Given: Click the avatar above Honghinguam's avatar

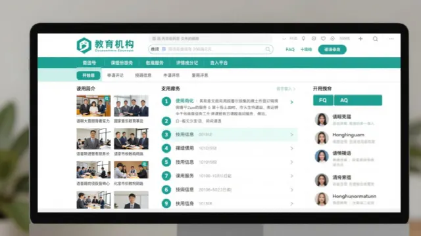Looking at the screenshot, I should (x=322, y=119).
